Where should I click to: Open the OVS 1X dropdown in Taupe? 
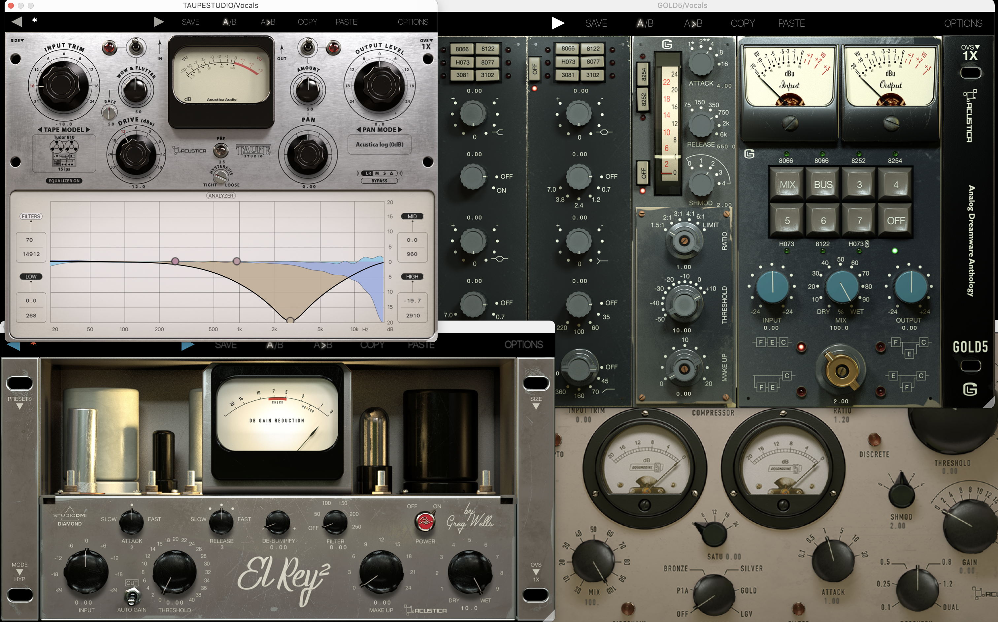426,44
